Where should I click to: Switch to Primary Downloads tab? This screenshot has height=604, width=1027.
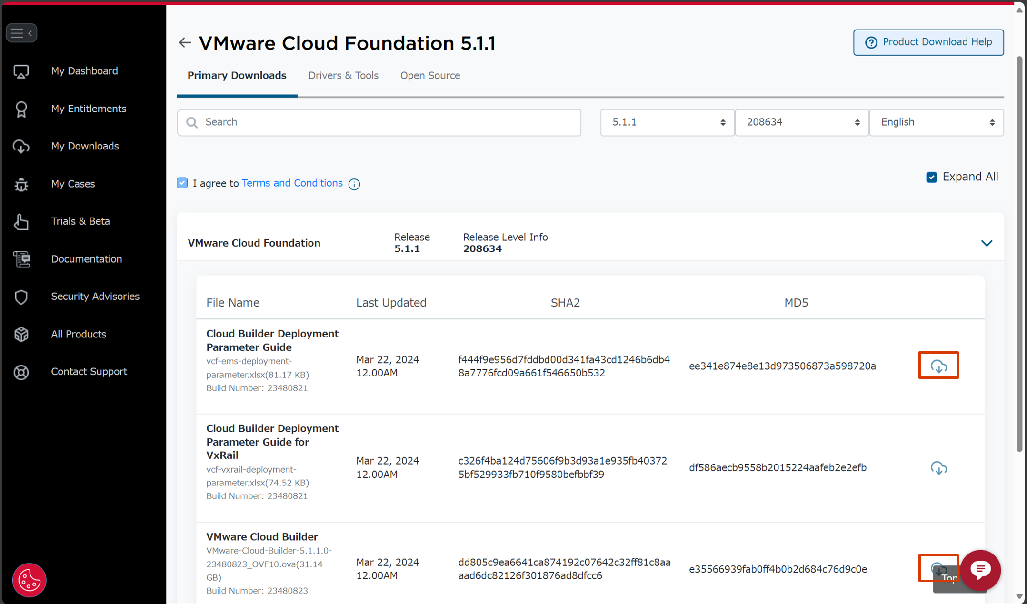pyautogui.click(x=237, y=76)
